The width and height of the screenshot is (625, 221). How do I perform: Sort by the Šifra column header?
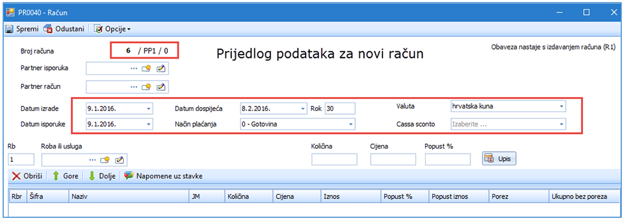pos(47,196)
